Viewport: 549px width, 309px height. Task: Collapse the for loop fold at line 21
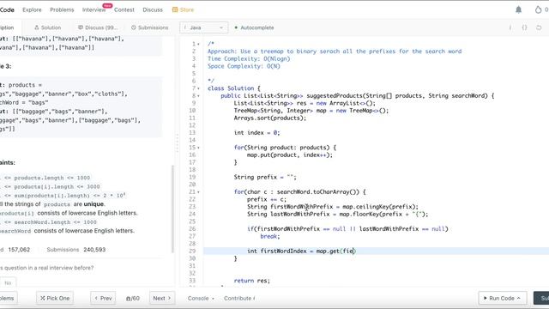198,192
